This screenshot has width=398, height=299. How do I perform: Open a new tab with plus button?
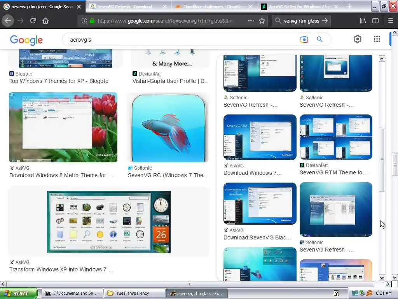(349, 7)
